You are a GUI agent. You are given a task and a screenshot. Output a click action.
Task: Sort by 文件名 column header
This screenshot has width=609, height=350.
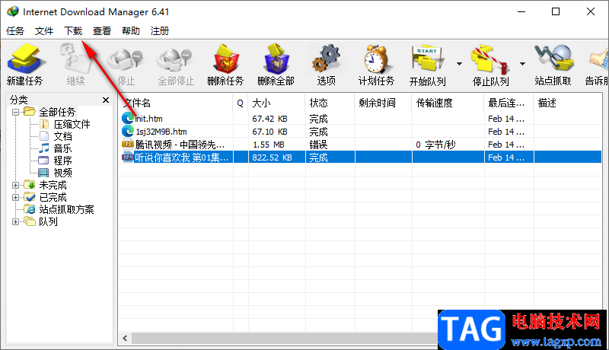(176, 103)
